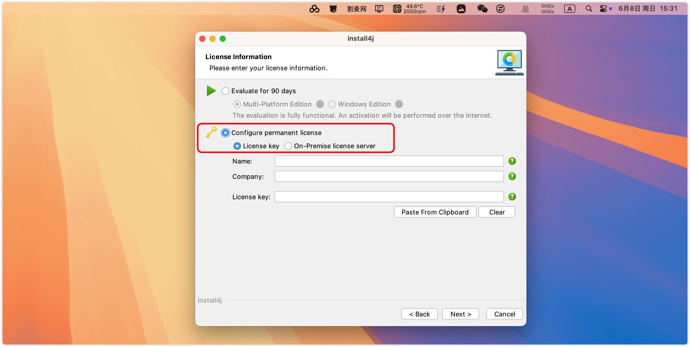Image resolution: width=690 pixels, height=347 pixels.
Task: Click Paste From Clipboard button
Action: [435, 212]
